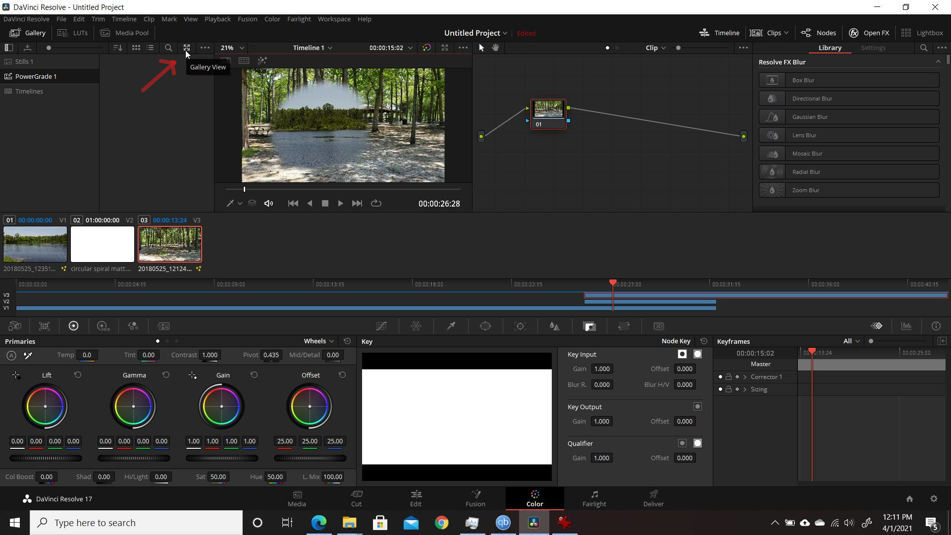
Task: Open the Settings tab in Open FX
Action: [873, 48]
